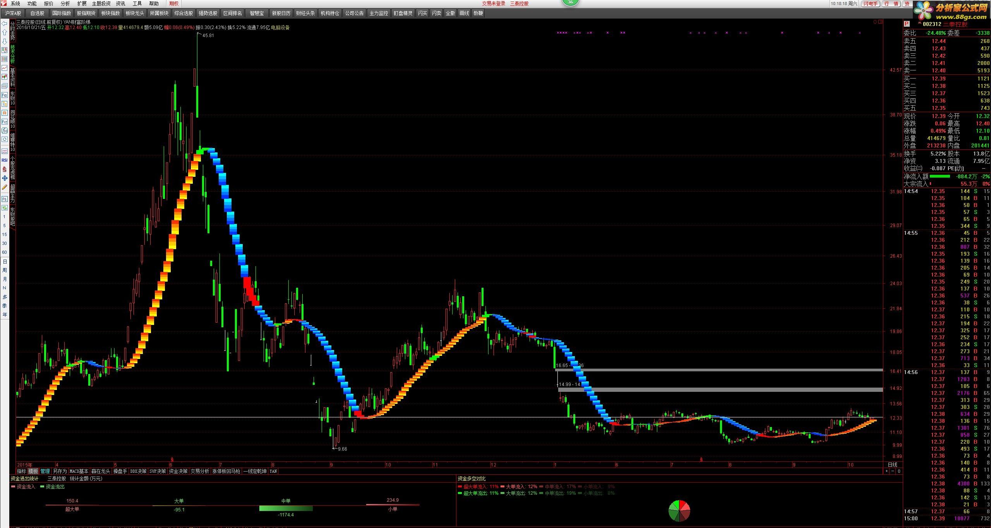Click the F5 sidebar icon
The width and height of the screenshot is (991, 528).
(x=5, y=199)
